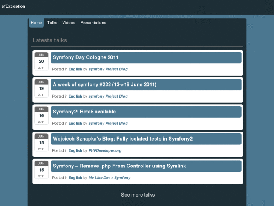The height and width of the screenshot is (206, 274).
Task: Click the Jun 15 date icon beside Wojciech Sznapka post
Action: pyautogui.click(x=41, y=143)
